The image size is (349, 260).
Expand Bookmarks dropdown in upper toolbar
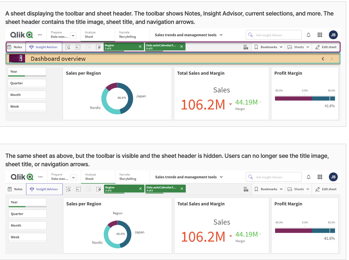tap(268, 47)
